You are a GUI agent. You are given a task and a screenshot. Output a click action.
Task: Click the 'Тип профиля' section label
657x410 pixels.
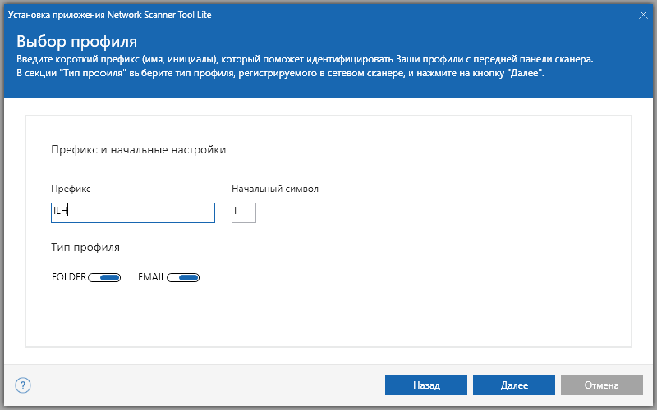(85, 247)
